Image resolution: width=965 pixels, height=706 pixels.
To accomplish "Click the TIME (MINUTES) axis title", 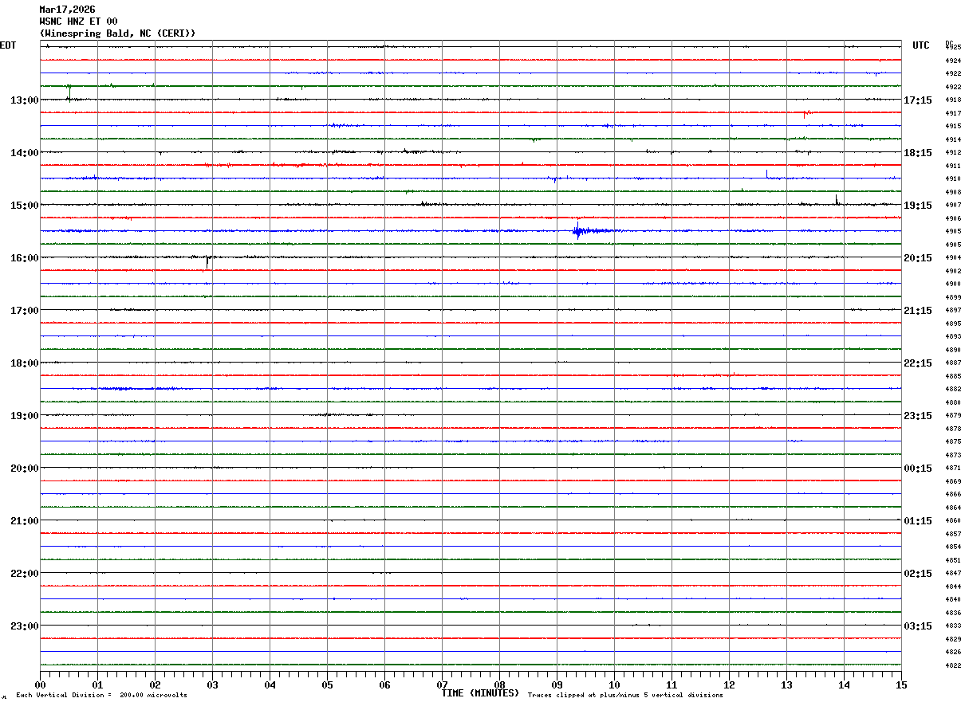I will click(x=480, y=693).
